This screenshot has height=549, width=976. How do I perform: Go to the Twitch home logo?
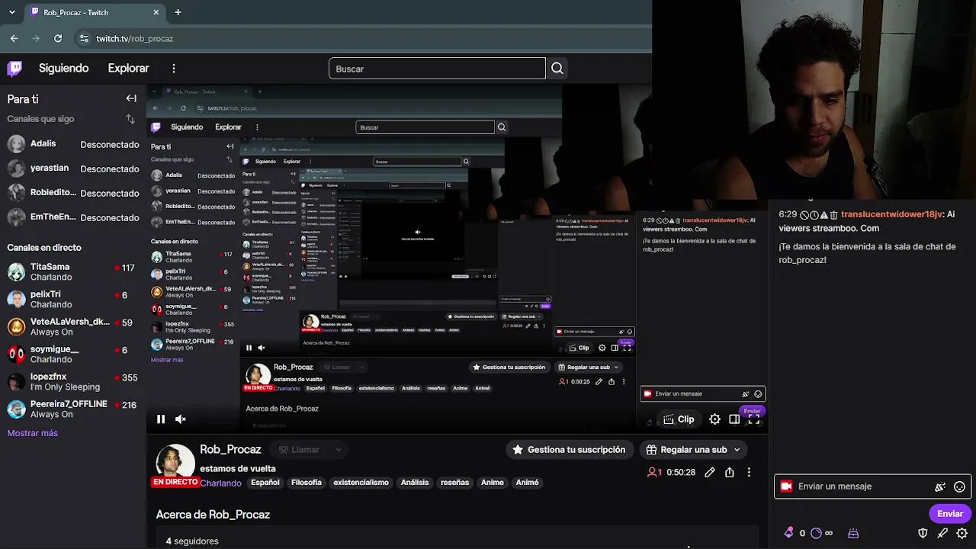(x=14, y=69)
